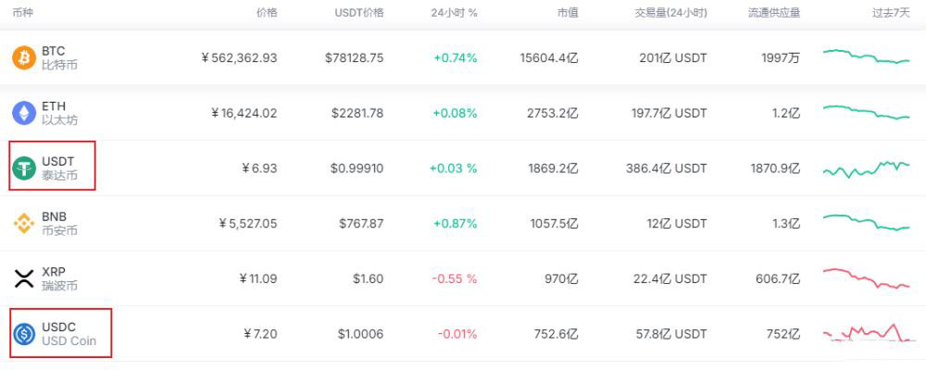Viewport: 926px width, 371px height.
Task: Click the USDC 7-day sparkline chart
Action: [866, 334]
